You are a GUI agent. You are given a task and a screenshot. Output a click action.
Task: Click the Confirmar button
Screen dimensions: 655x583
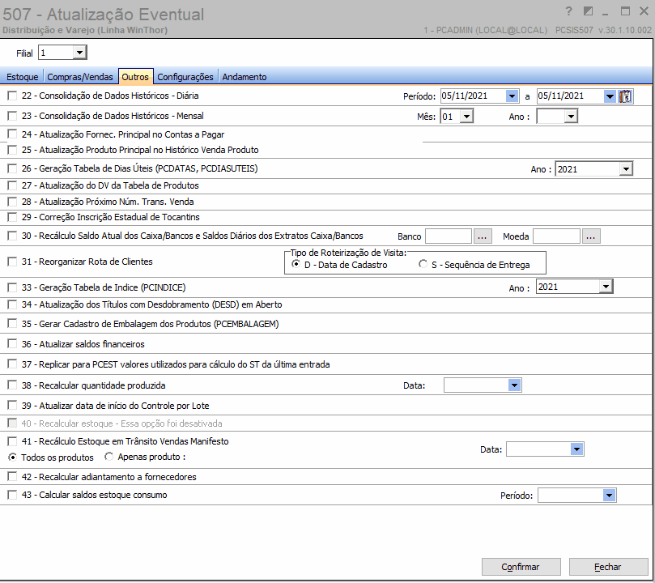click(x=521, y=567)
